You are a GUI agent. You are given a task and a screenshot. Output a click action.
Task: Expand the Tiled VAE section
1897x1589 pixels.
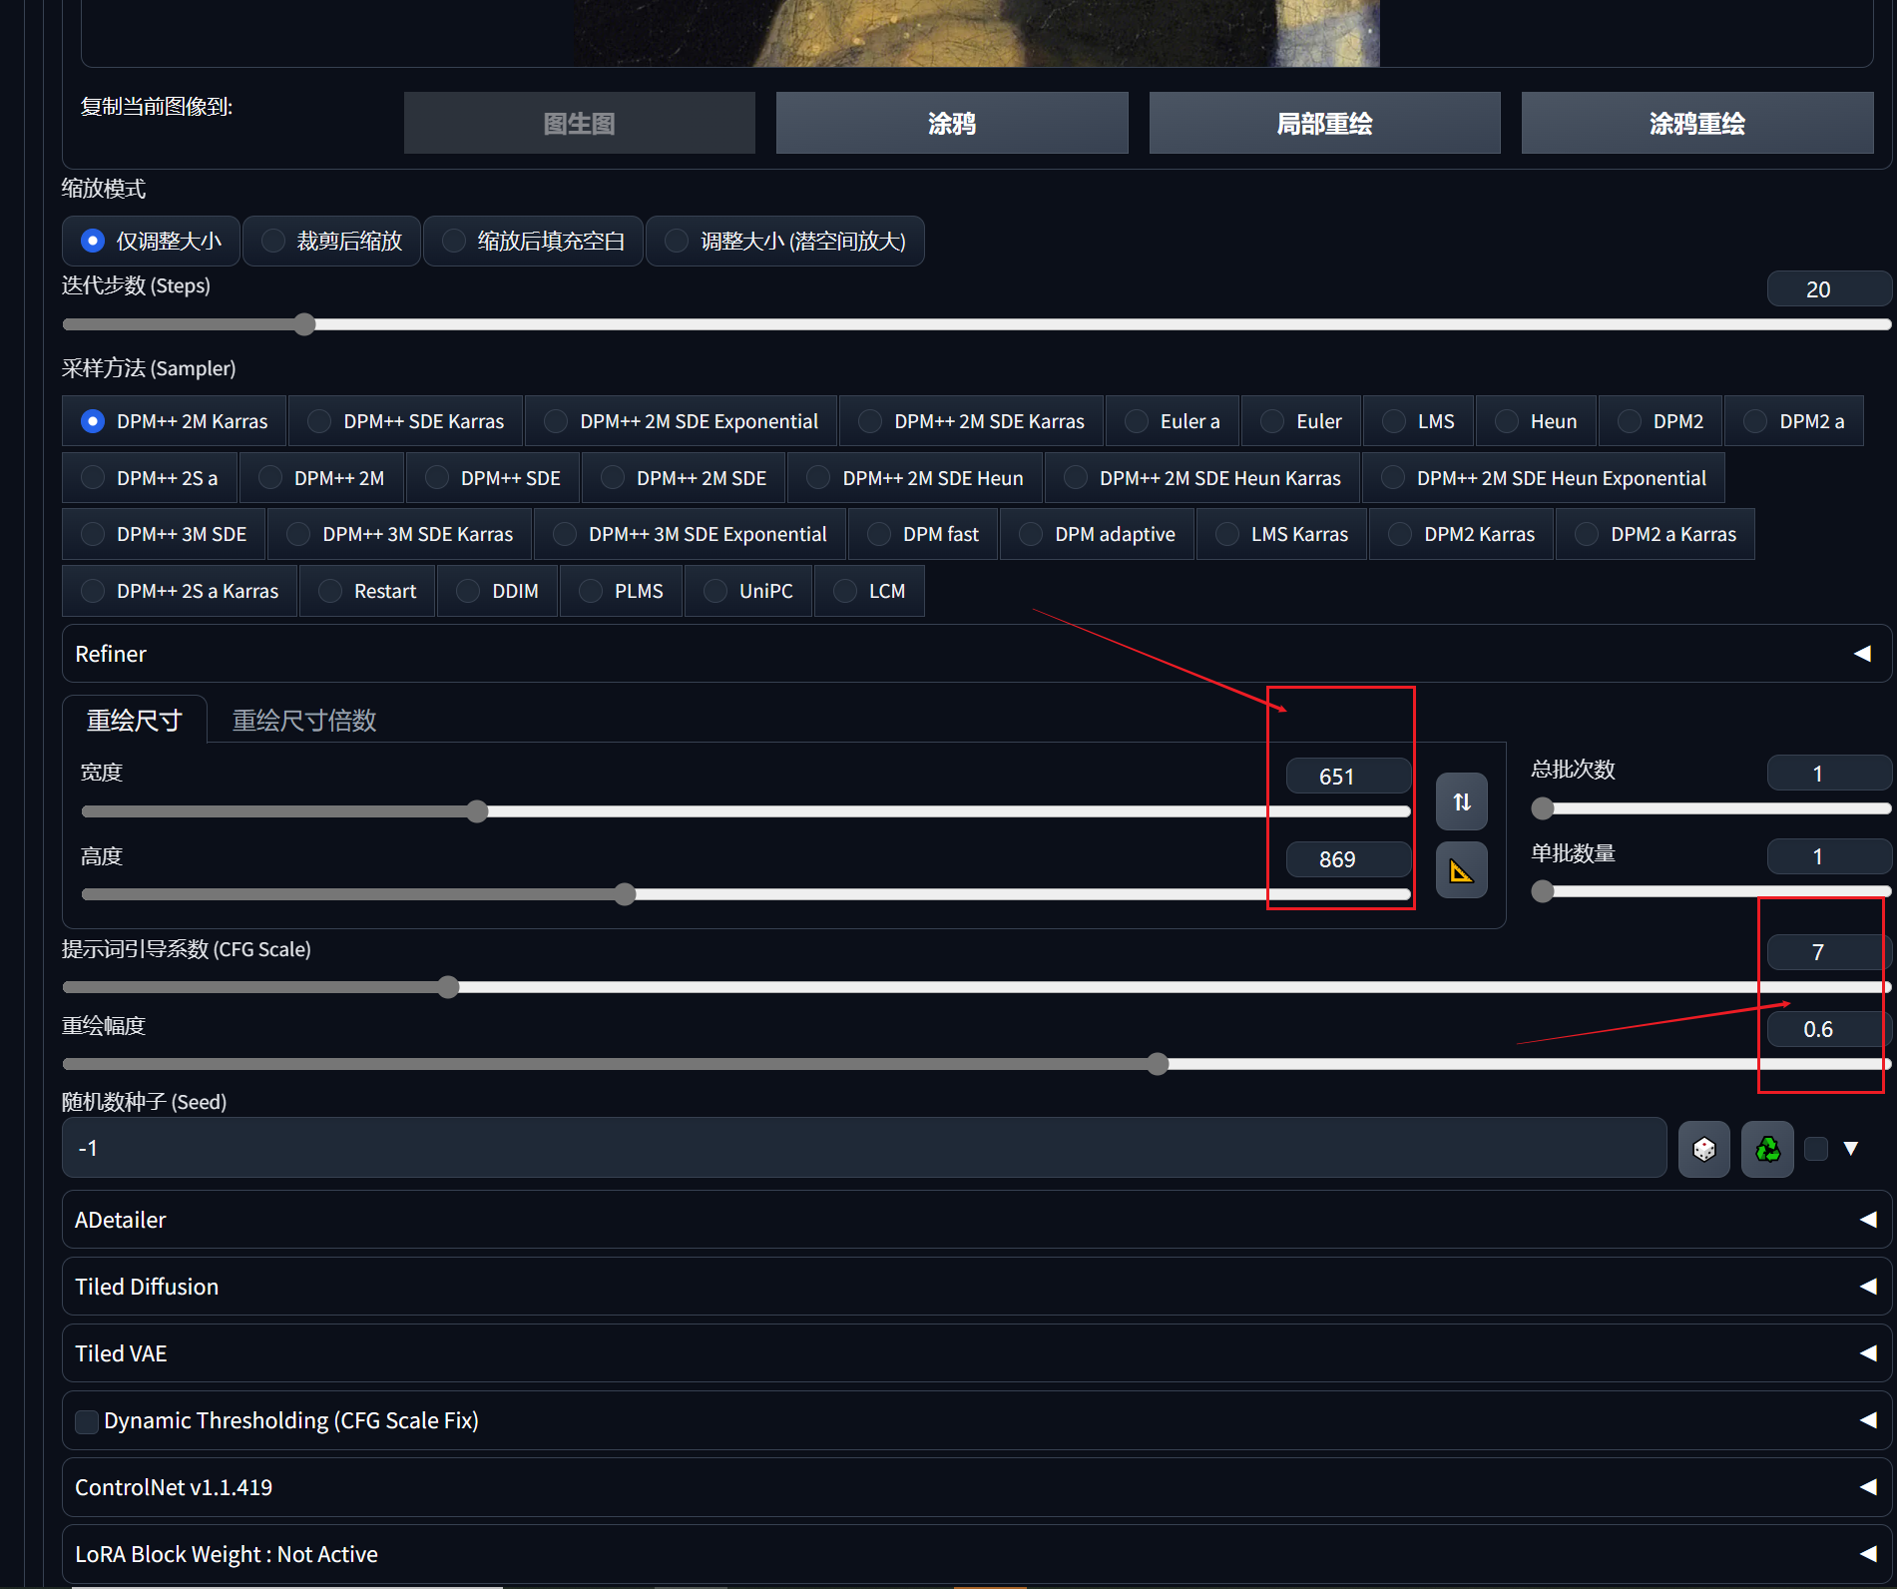pos(977,1353)
